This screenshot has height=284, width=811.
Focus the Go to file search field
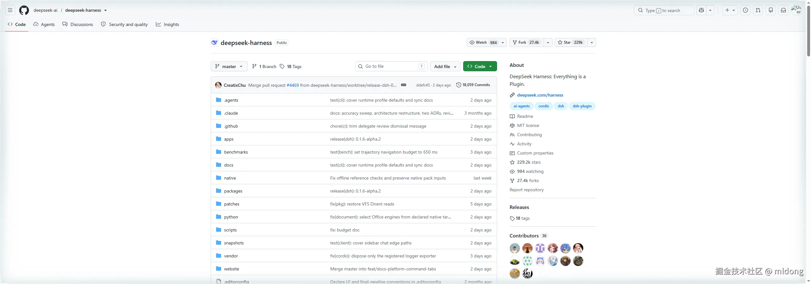[391, 66]
